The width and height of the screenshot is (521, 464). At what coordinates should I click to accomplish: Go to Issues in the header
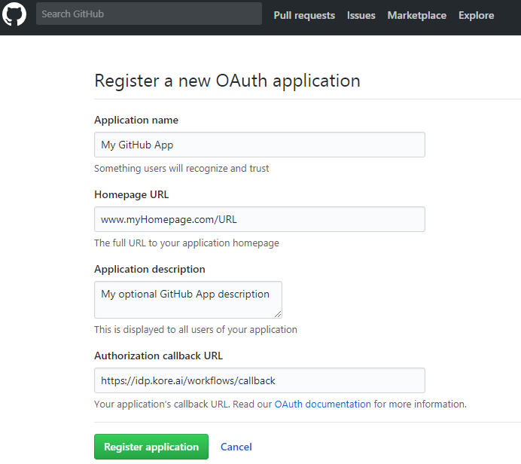click(x=361, y=15)
